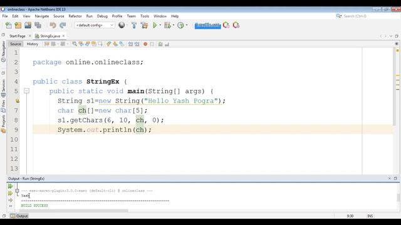Open the default config dropdown
401x225 pixels.
95,25
